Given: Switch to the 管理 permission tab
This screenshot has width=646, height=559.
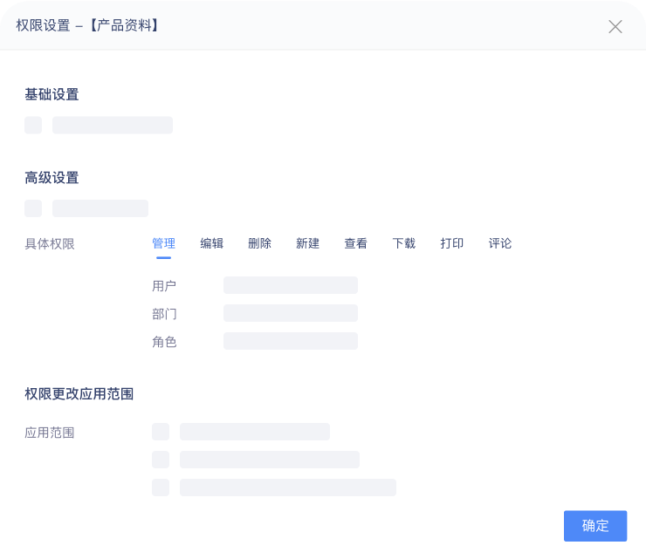Looking at the screenshot, I should (x=163, y=243).
